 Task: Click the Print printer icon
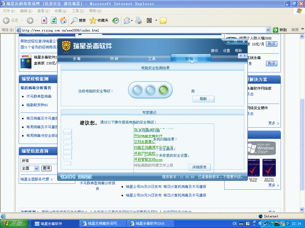click(x=139, y=20)
